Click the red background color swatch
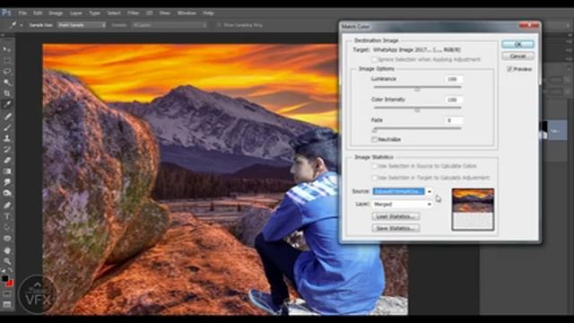This screenshot has width=574, height=323. click(10, 284)
